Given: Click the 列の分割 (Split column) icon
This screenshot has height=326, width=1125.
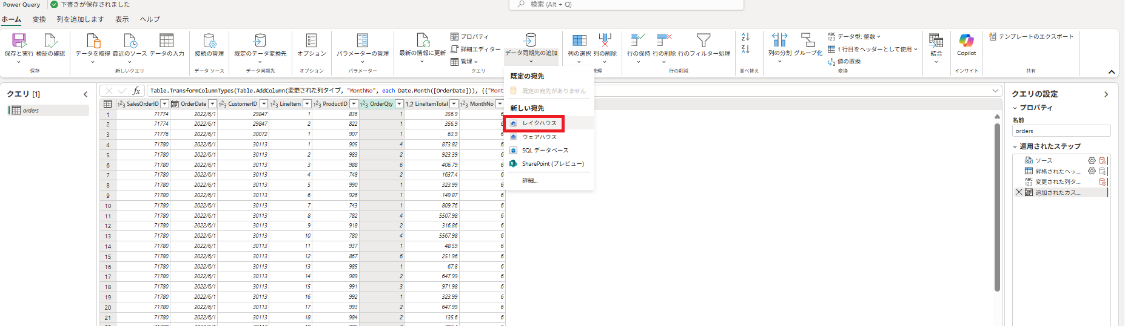Looking at the screenshot, I should [x=779, y=41].
